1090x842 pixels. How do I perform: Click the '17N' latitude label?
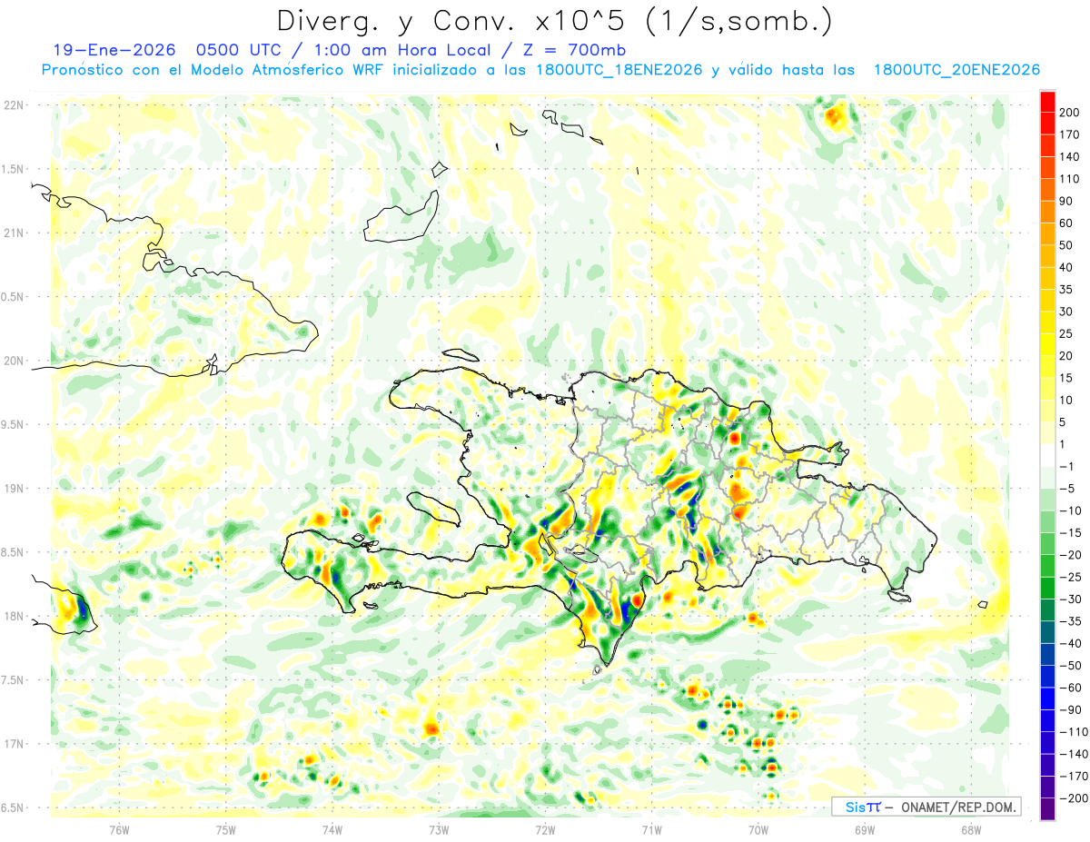[x=13, y=744]
